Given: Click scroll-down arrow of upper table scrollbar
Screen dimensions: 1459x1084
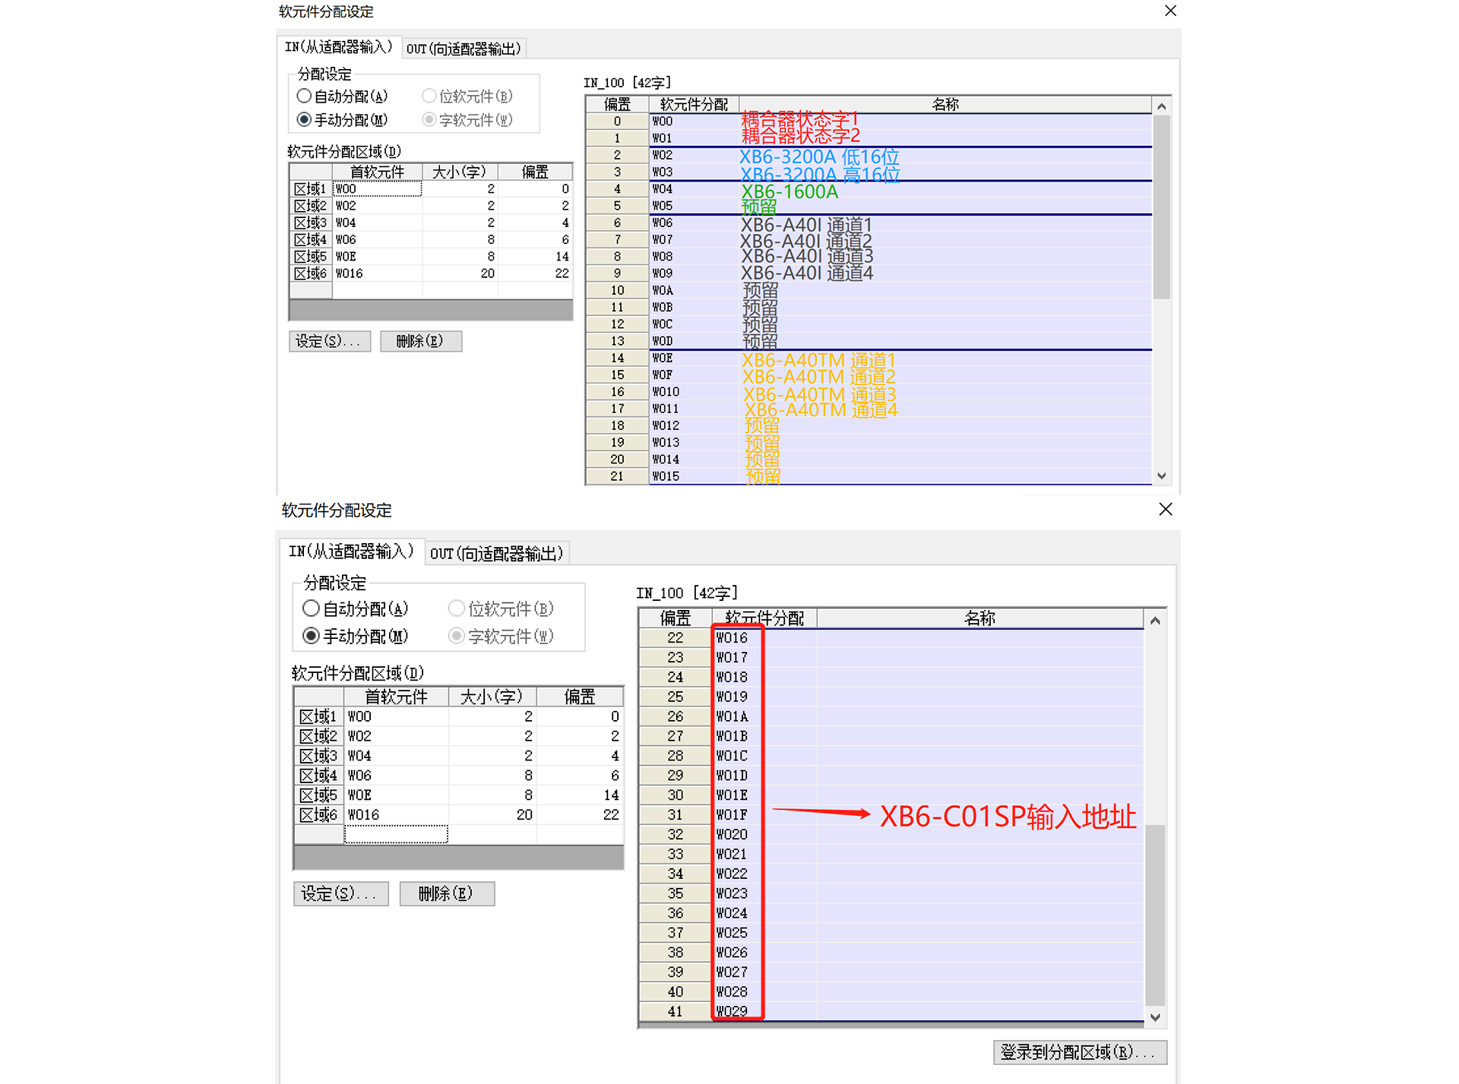Looking at the screenshot, I should pyautogui.click(x=1161, y=476).
